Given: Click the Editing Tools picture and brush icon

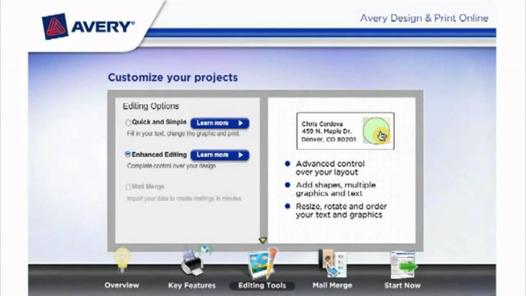Looking at the screenshot, I should point(263,264).
